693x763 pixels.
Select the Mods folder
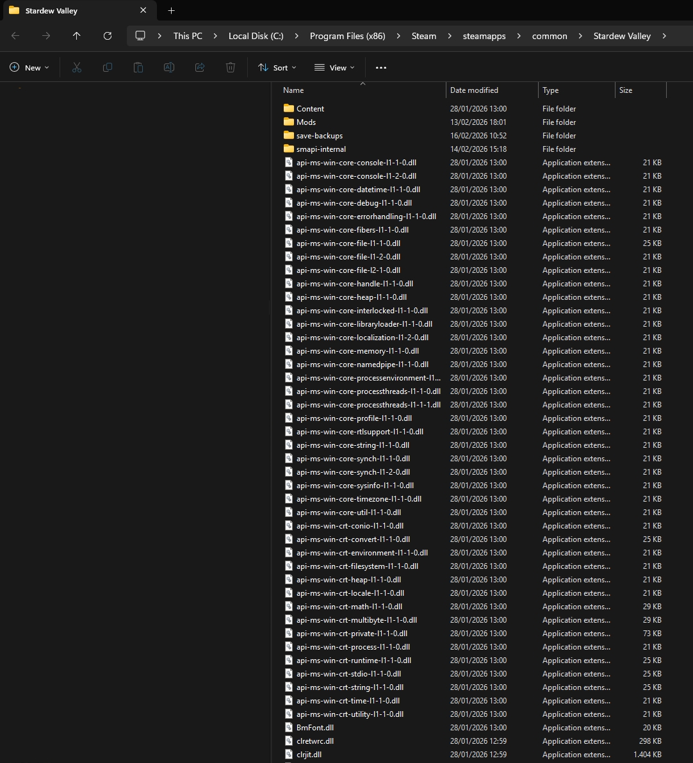tap(306, 122)
